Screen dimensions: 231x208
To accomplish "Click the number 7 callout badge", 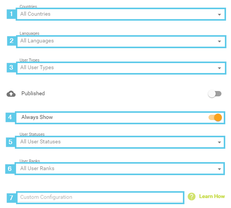I will tap(11, 198).
